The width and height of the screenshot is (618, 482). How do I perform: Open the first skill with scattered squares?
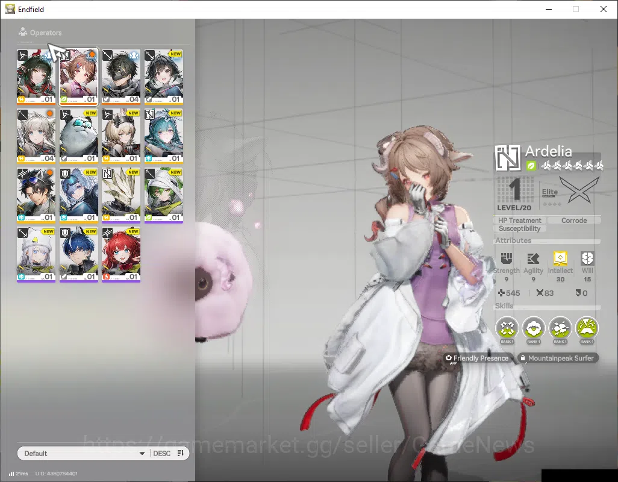[x=507, y=328]
